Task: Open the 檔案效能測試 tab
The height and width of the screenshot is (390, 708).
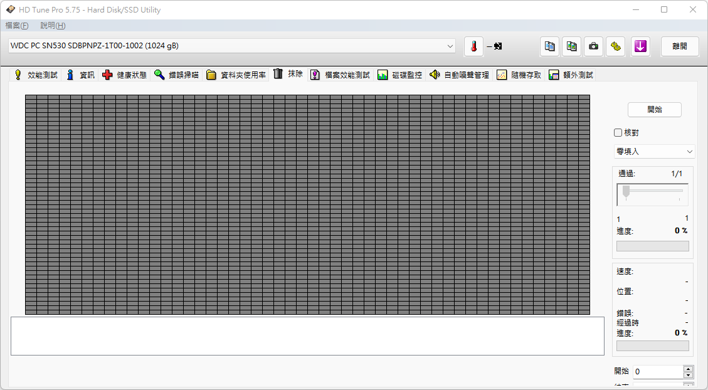Action: [341, 75]
